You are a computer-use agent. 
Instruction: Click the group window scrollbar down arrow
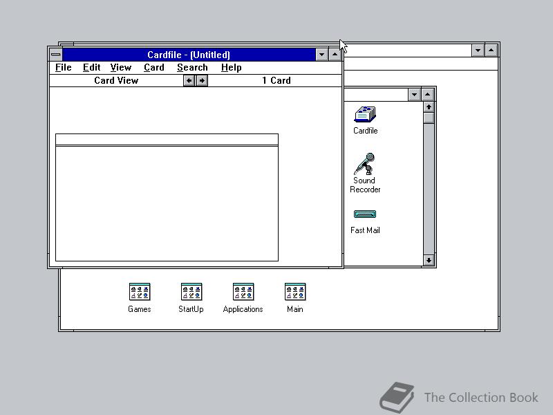[x=429, y=261]
